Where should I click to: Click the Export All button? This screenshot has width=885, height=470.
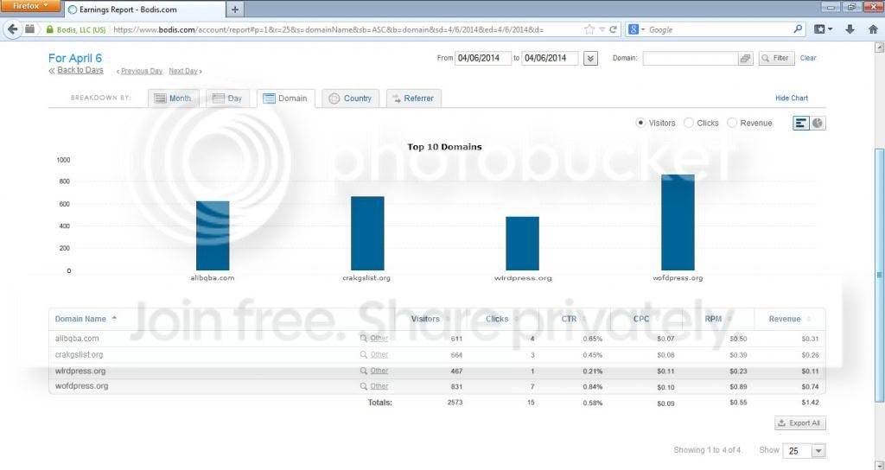coord(799,423)
